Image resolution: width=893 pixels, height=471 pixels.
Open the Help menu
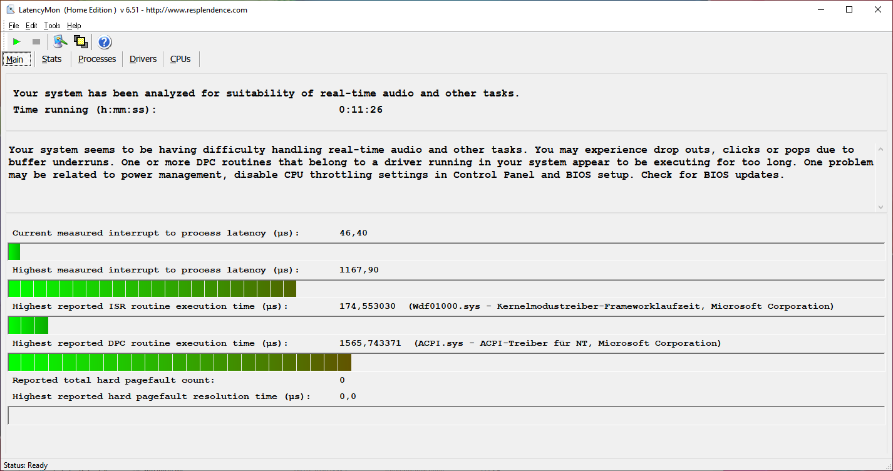pyautogui.click(x=74, y=26)
